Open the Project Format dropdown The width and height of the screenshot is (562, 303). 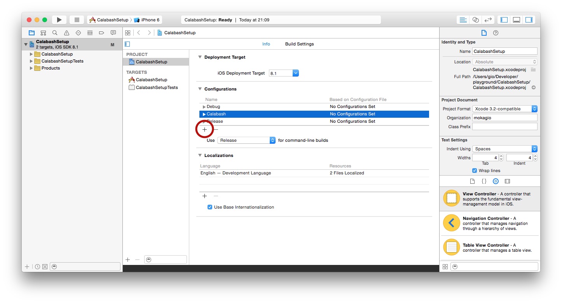click(505, 109)
